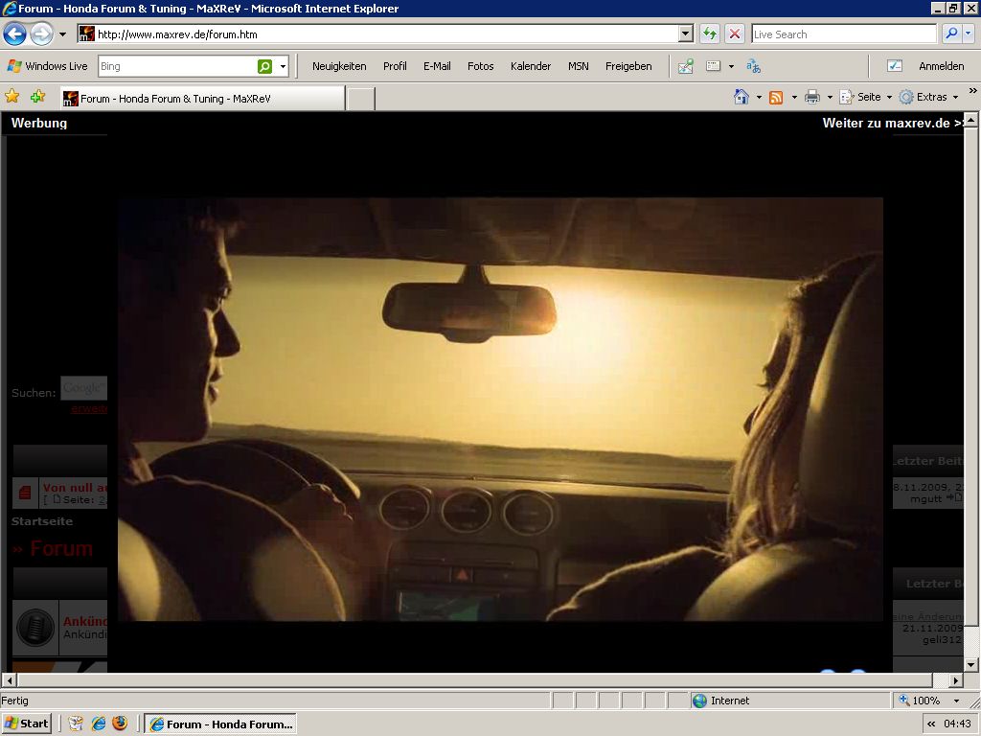This screenshot has width=981, height=736.
Task: Select Neuigkeiten in the Windows Live toolbar
Action: (x=339, y=66)
